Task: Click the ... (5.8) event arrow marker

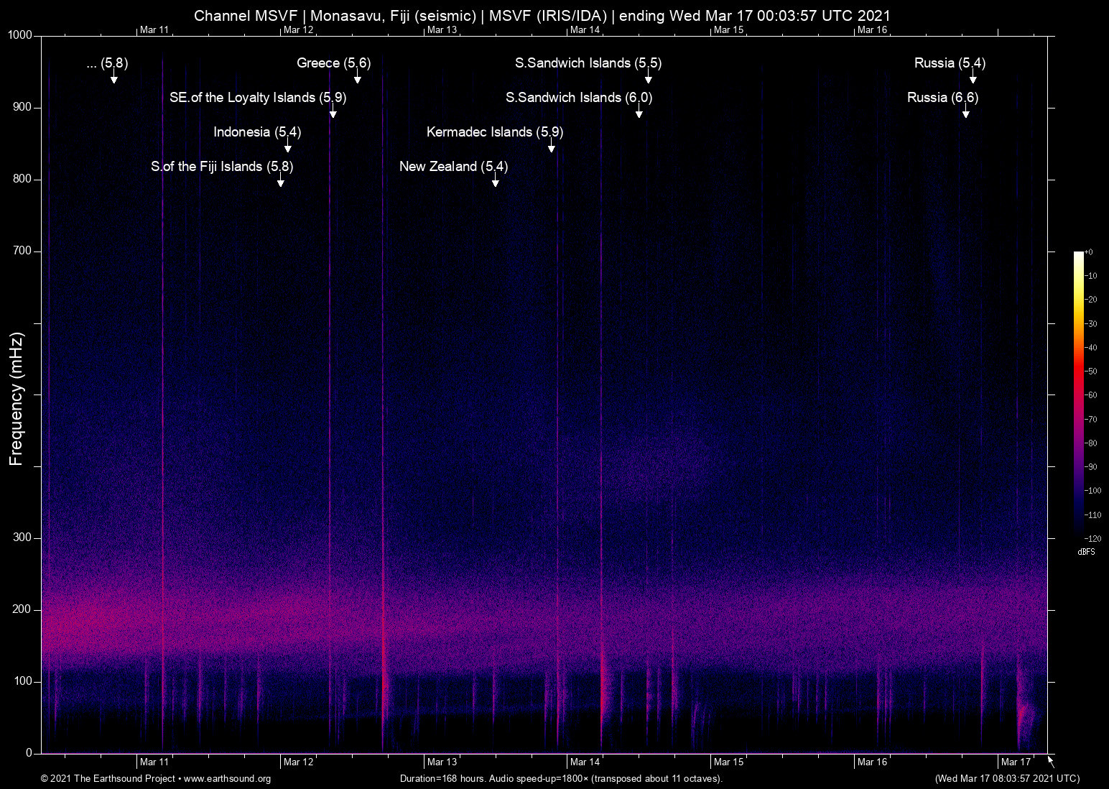Action: pos(113,79)
